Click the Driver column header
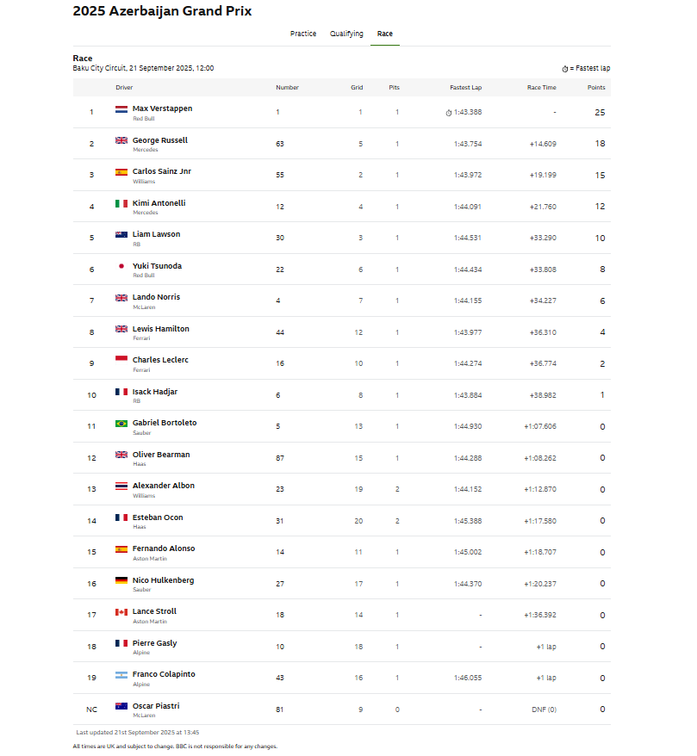Image resolution: width=697 pixels, height=756 pixels. point(124,88)
